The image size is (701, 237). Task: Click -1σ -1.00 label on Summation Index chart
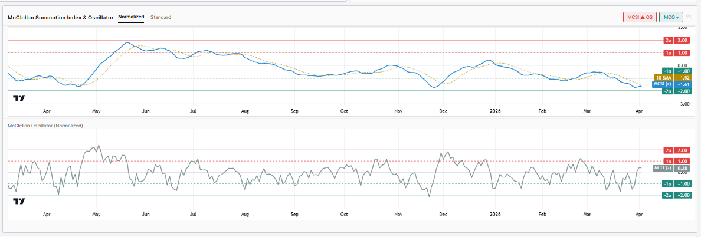678,71
